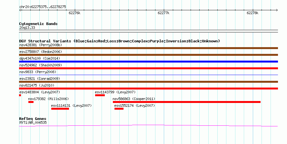Click the 62278k ruler tick label
Viewport: 287px width, 144px height.
(252, 13)
